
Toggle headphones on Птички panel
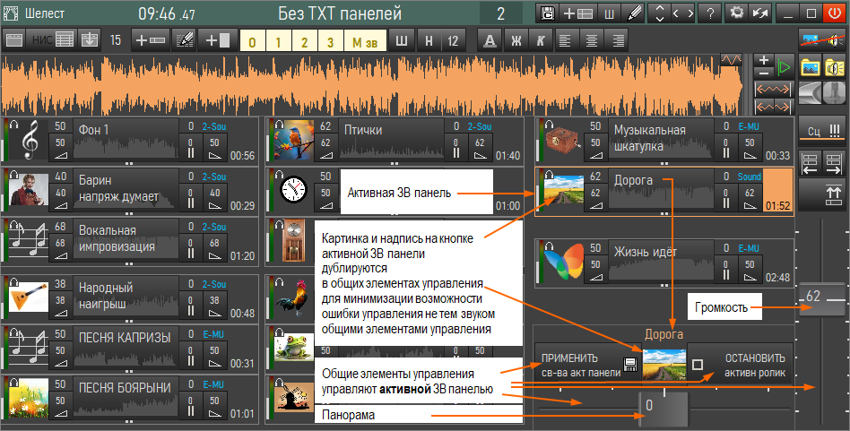point(279,125)
